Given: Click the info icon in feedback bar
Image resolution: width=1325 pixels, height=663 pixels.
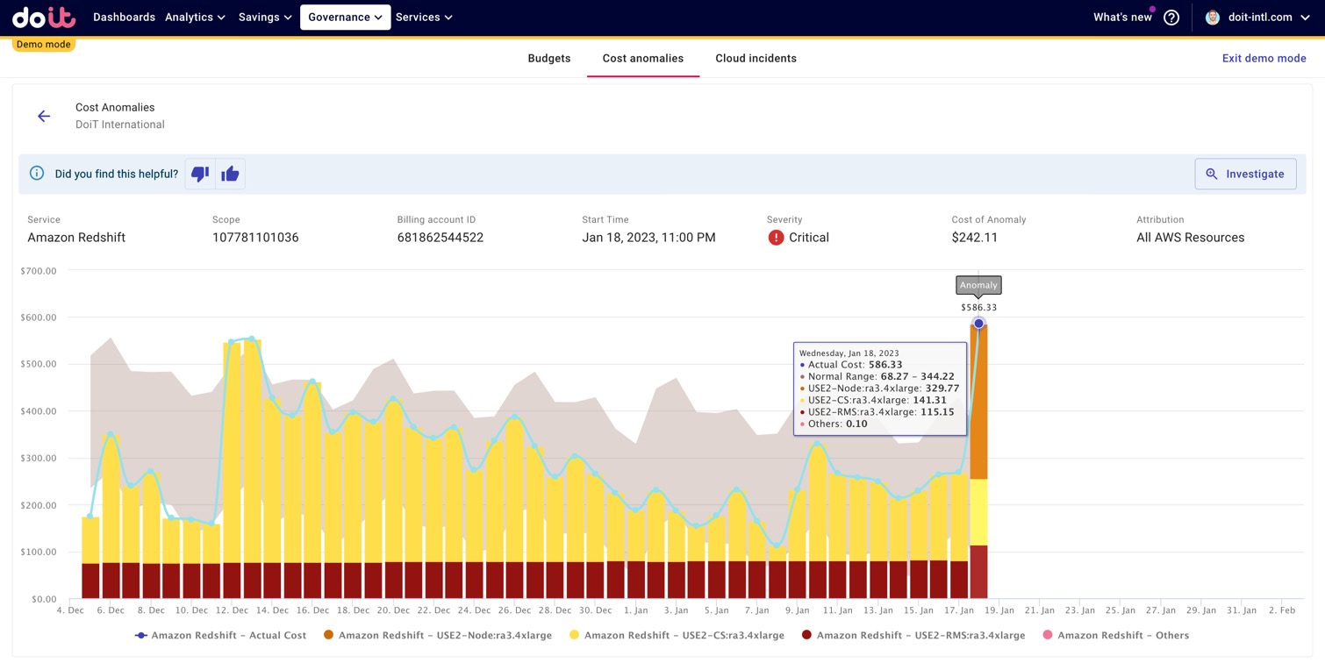Looking at the screenshot, I should [37, 174].
